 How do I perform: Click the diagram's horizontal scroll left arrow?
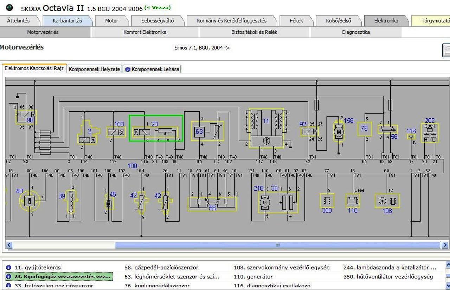9,245
